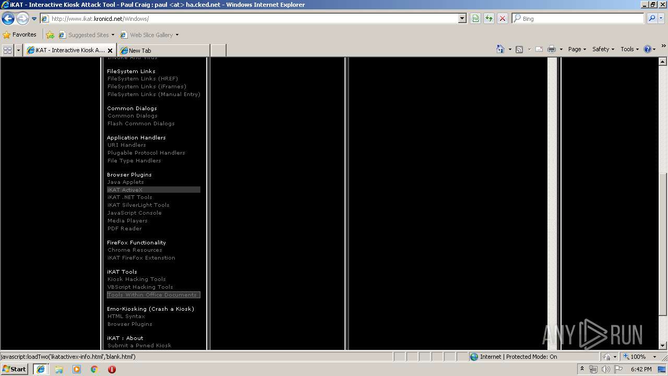The image size is (668, 376).
Task: Open iKAT .NET Tools link
Action: (129, 197)
